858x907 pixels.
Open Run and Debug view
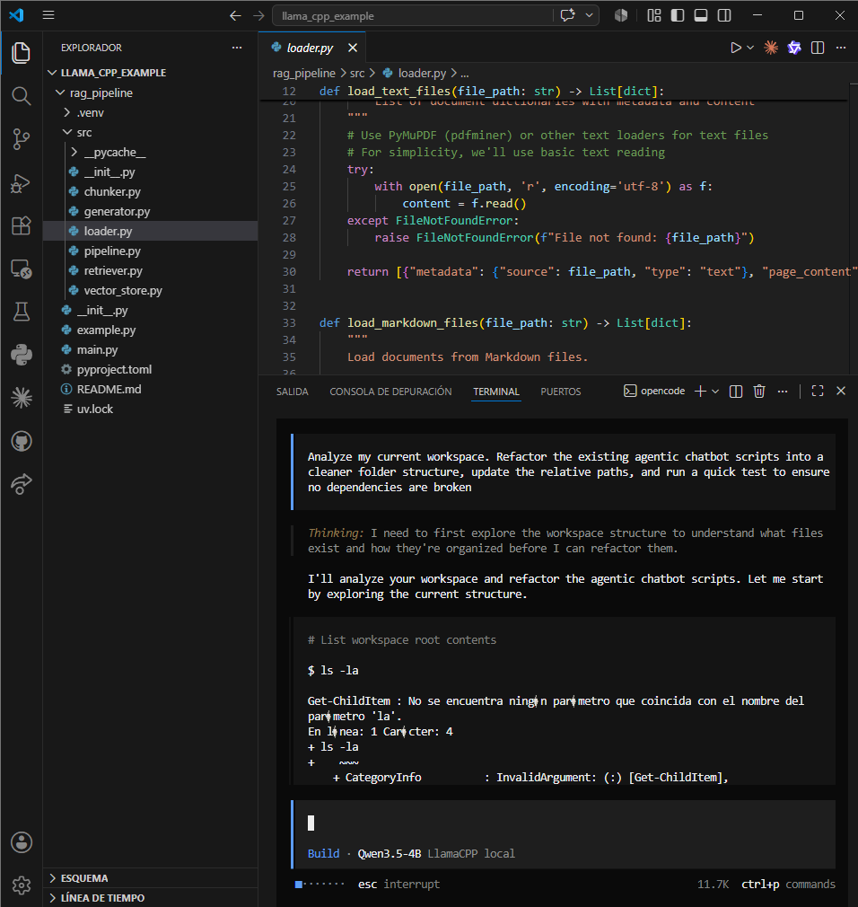click(22, 183)
